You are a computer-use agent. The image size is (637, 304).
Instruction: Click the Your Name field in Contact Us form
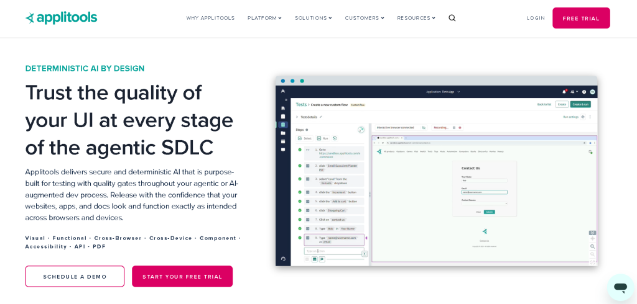484,181
